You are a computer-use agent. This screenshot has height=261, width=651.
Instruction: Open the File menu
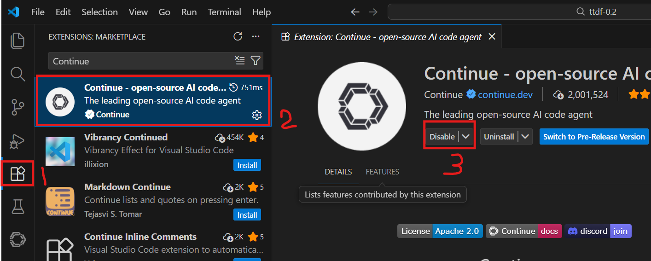pos(38,12)
